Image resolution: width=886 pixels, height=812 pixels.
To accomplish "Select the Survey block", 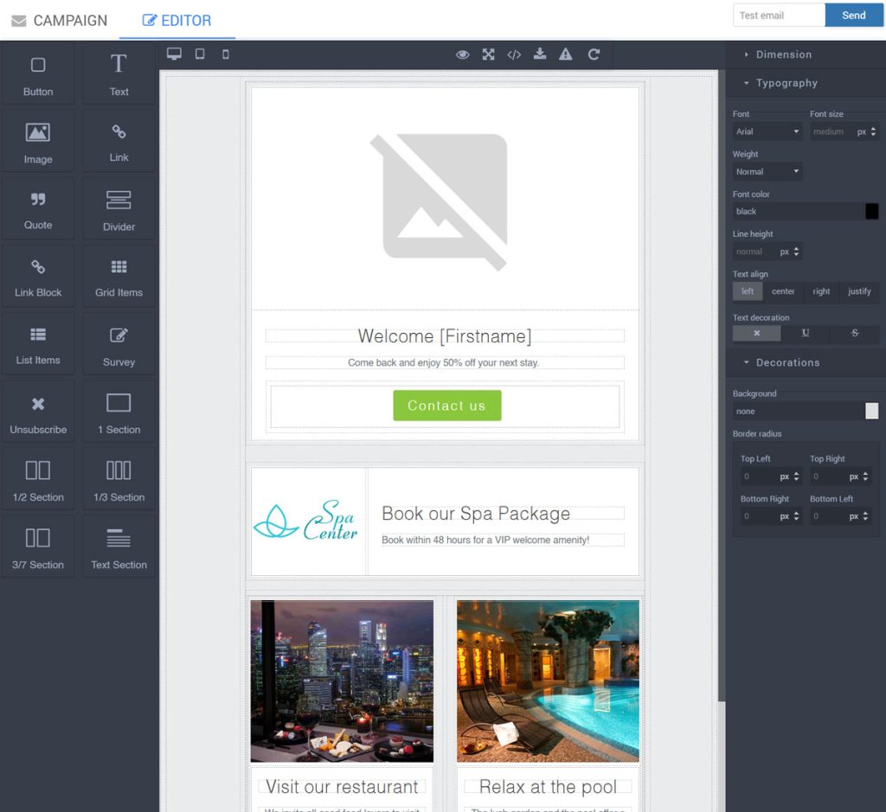I will 119,344.
